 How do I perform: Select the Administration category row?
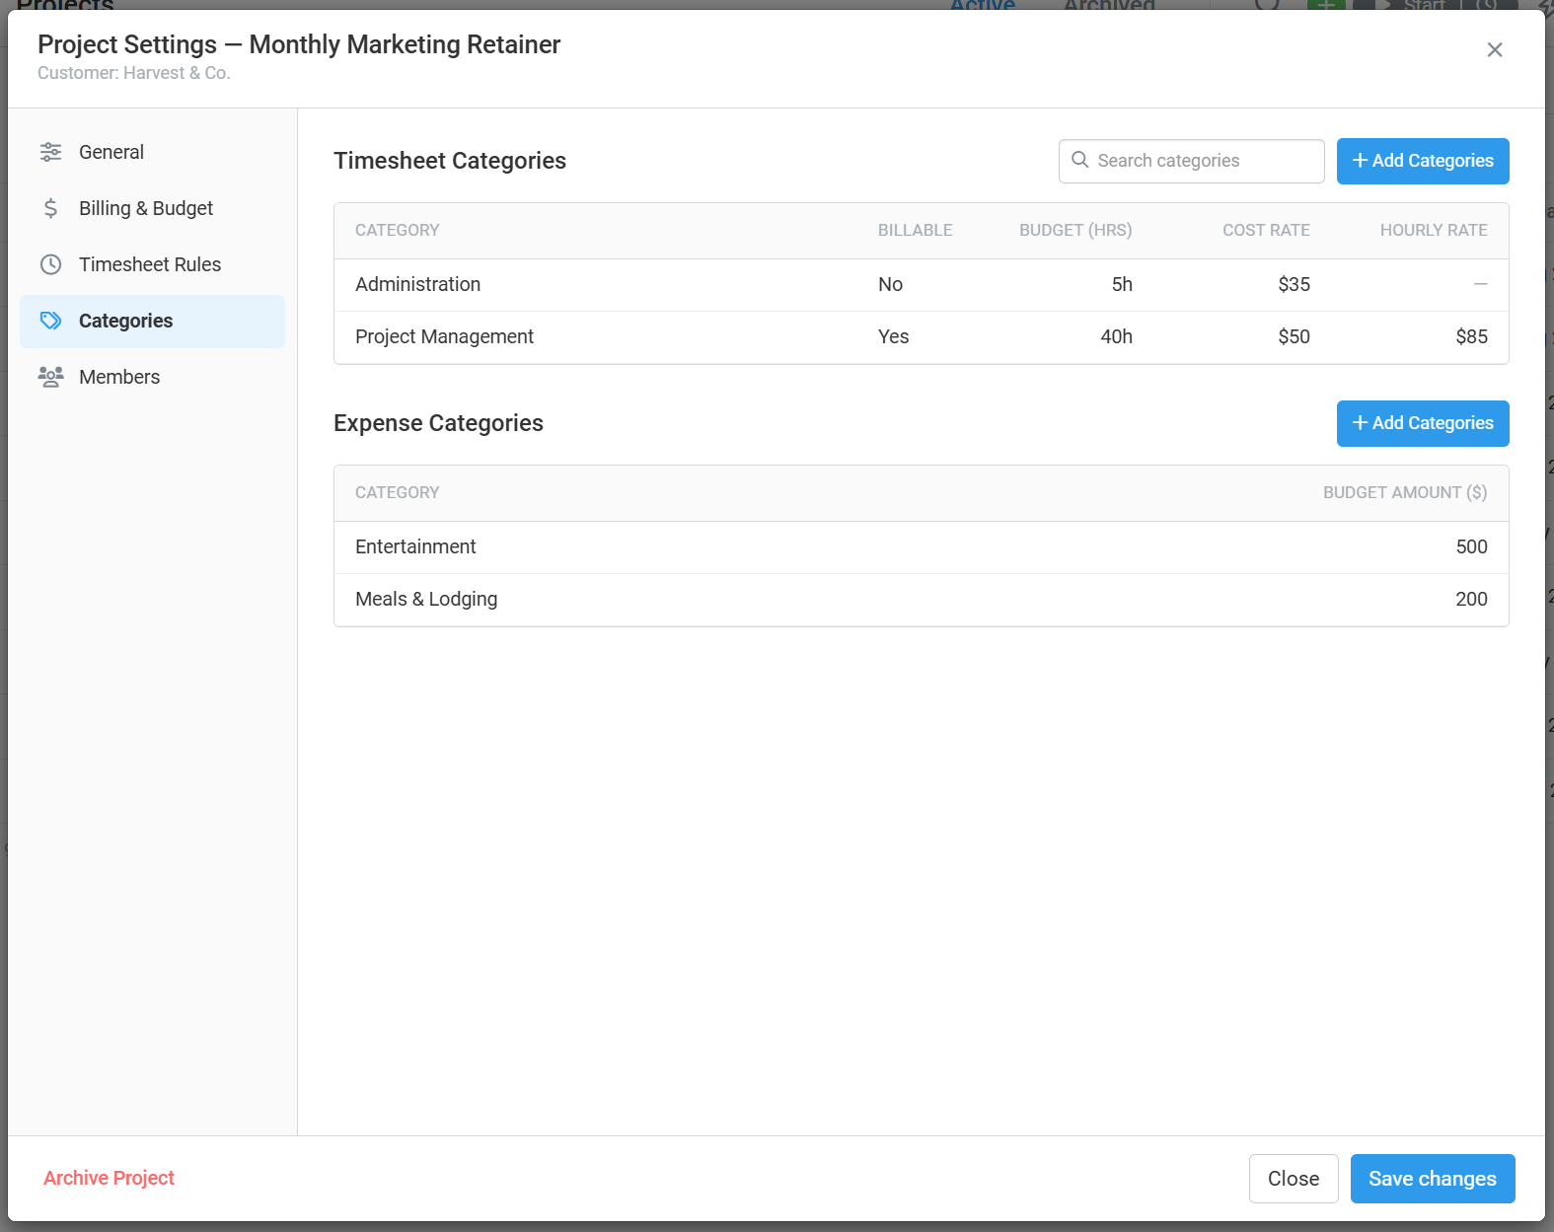point(922,285)
